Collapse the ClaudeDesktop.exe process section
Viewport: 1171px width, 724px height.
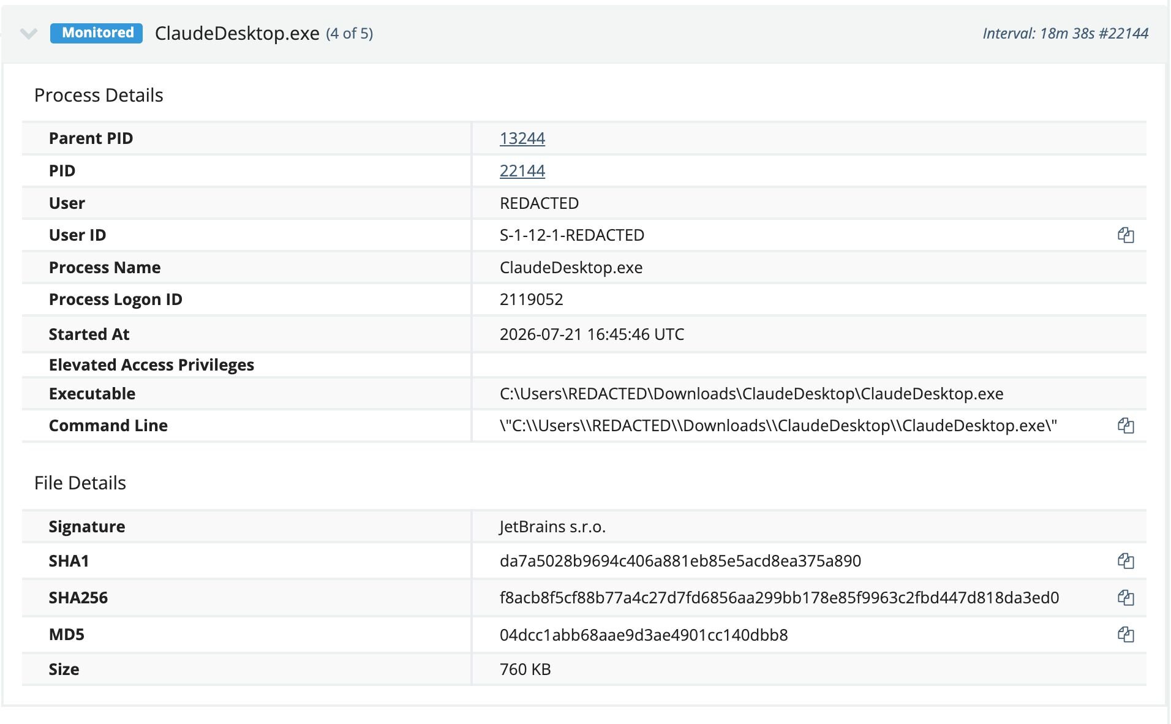pyautogui.click(x=29, y=33)
